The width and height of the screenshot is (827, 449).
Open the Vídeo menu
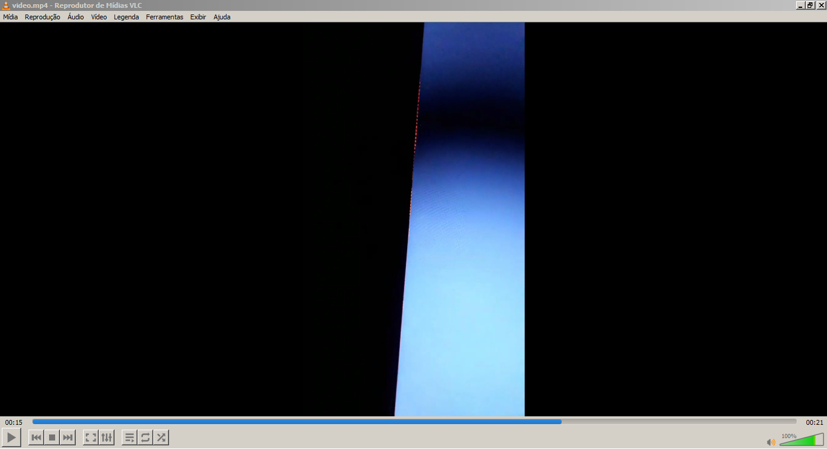(x=99, y=17)
